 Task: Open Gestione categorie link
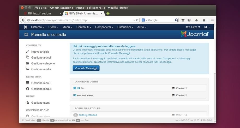click(43, 63)
